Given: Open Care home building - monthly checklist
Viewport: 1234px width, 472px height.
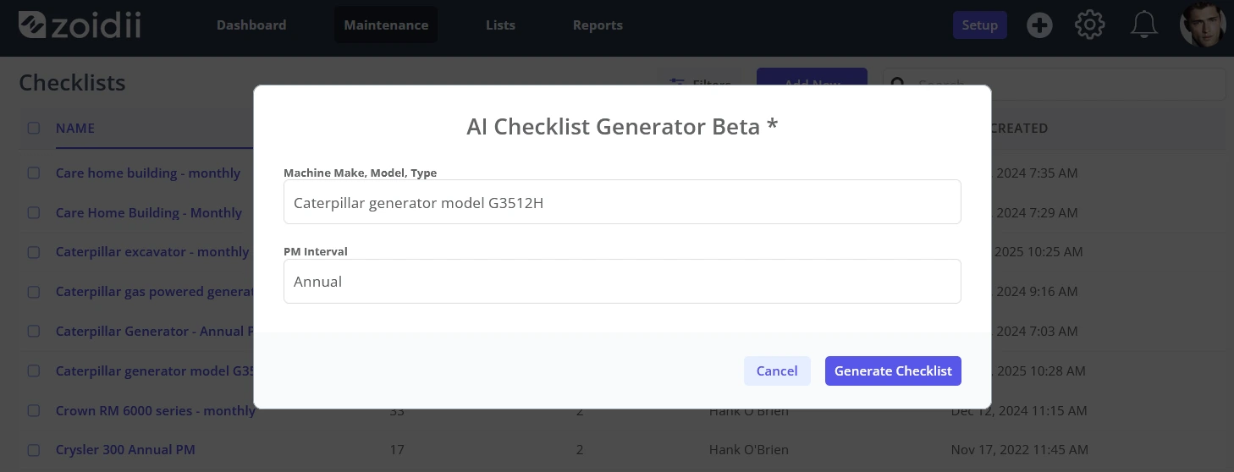Looking at the screenshot, I should [148, 173].
